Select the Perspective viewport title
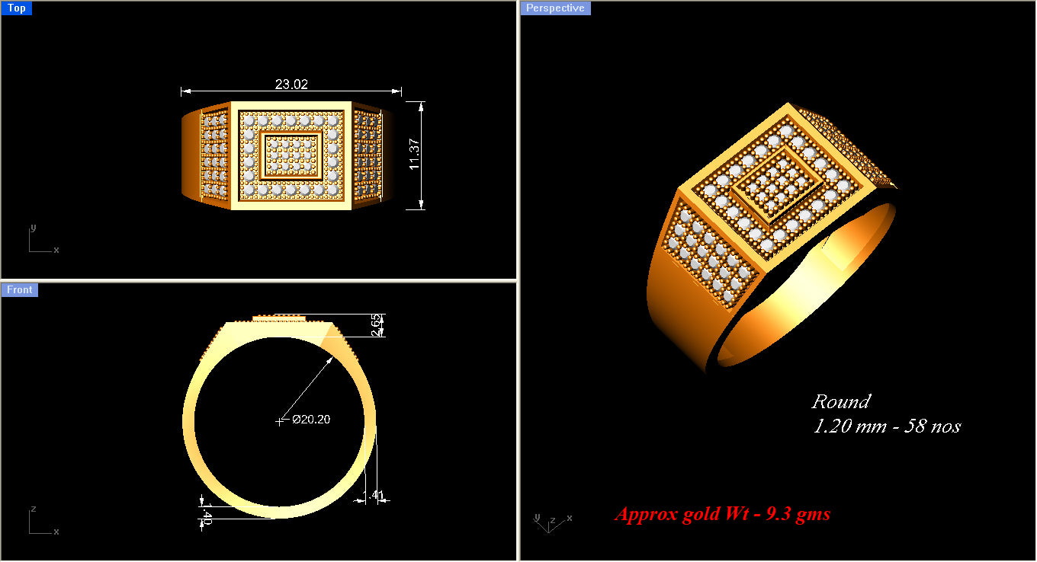The image size is (1037, 562). tap(555, 8)
